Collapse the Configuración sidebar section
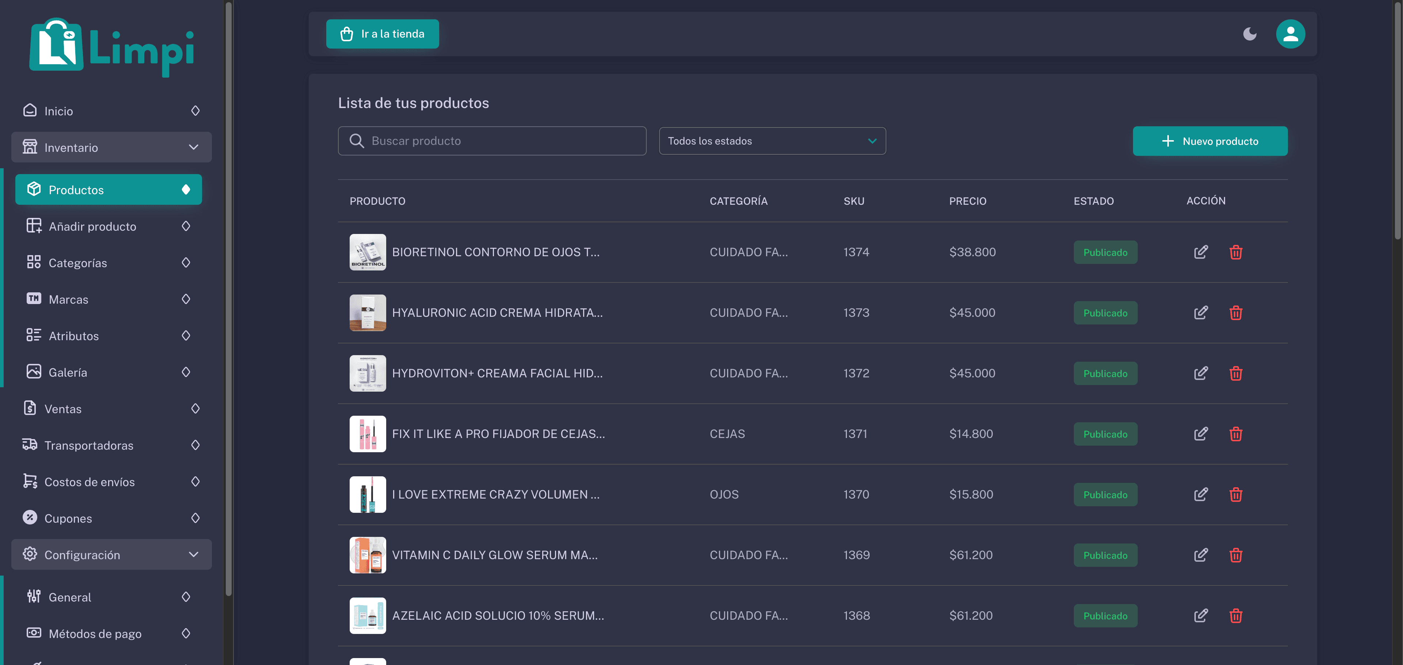This screenshot has height=665, width=1403. pyautogui.click(x=111, y=554)
